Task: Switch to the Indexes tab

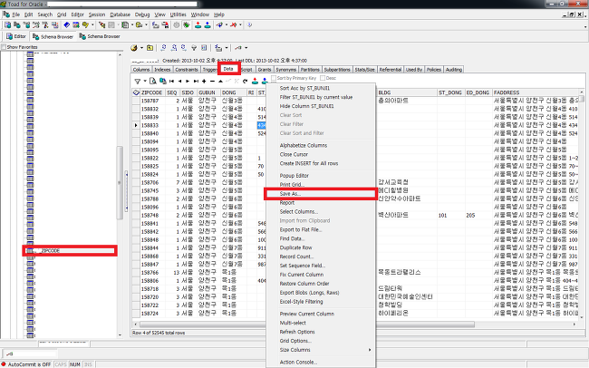Action: [x=162, y=70]
